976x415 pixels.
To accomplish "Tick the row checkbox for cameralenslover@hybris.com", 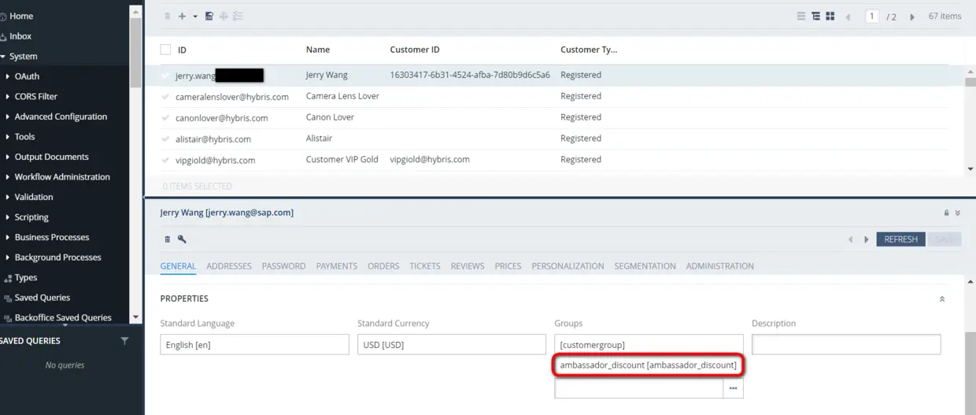I will 165,97.
